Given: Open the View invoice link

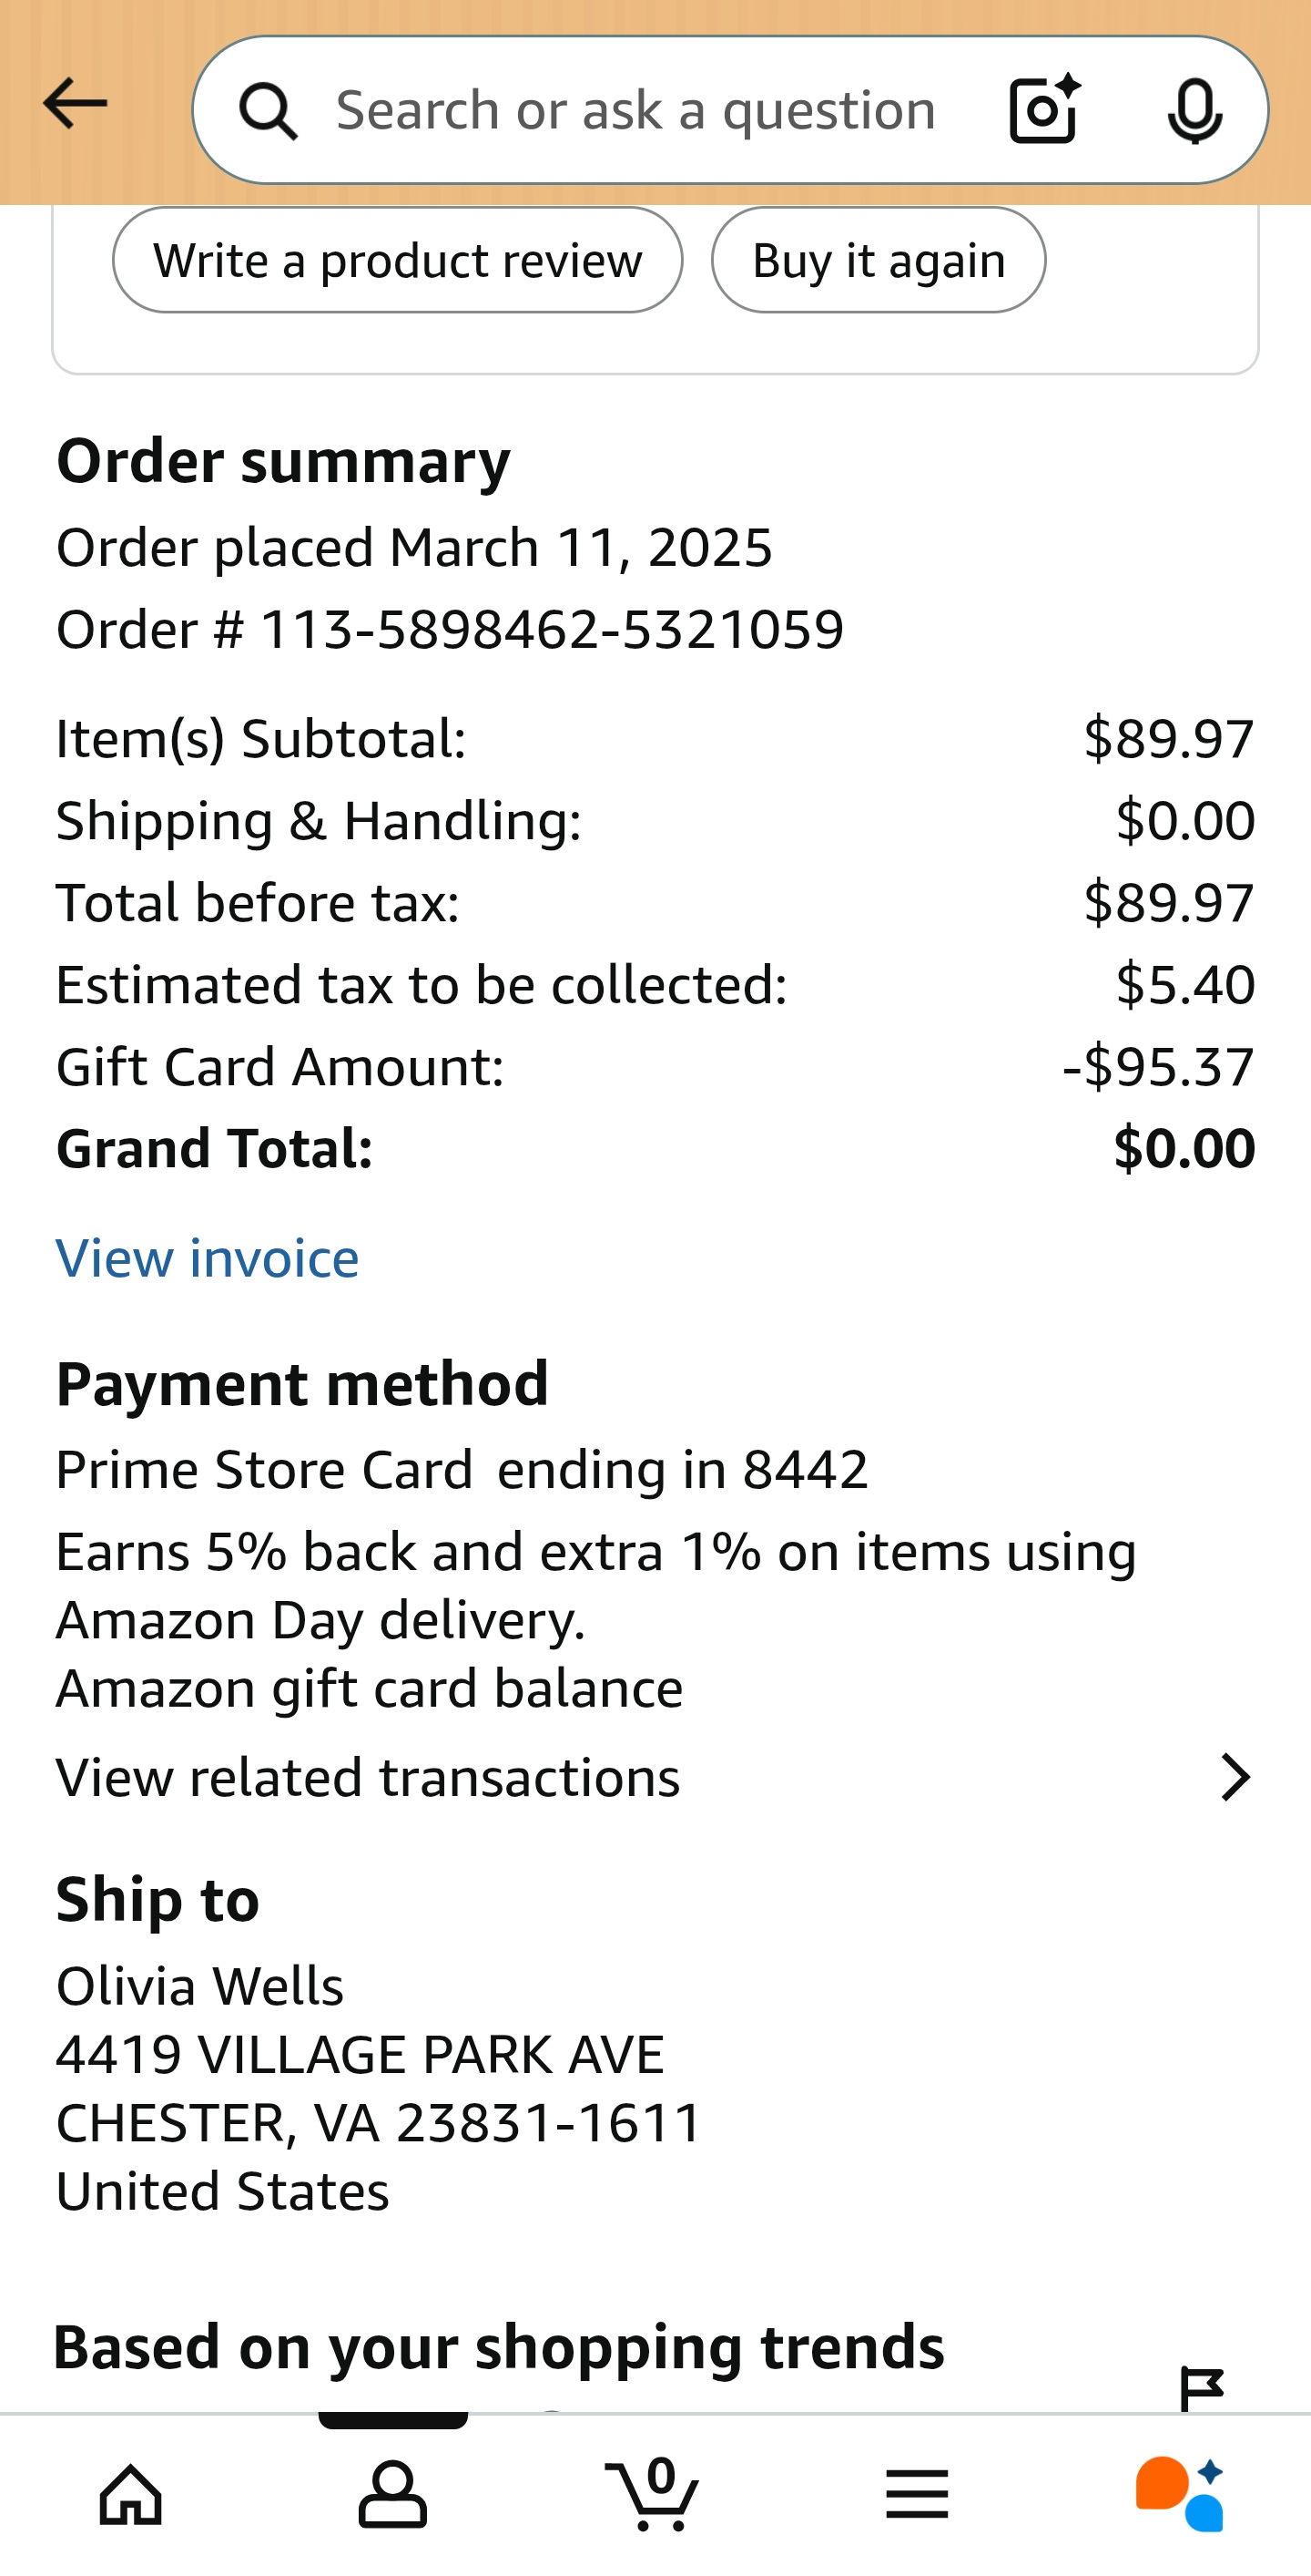Looking at the screenshot, I should (x=208, y=1258).
